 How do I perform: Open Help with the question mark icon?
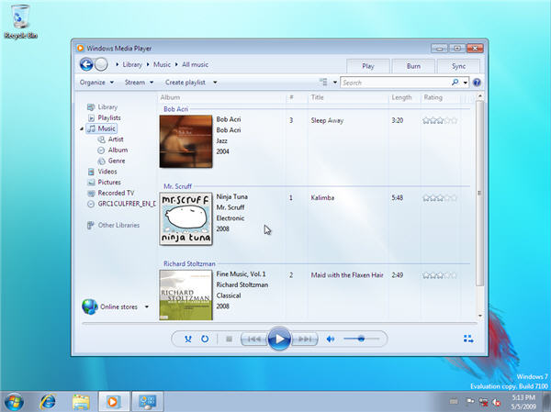[x=478, y=83]
